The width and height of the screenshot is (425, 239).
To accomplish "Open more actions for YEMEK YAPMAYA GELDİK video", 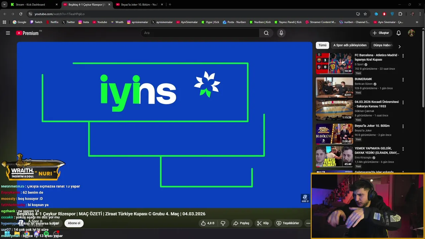I will [x=403, y=149].
